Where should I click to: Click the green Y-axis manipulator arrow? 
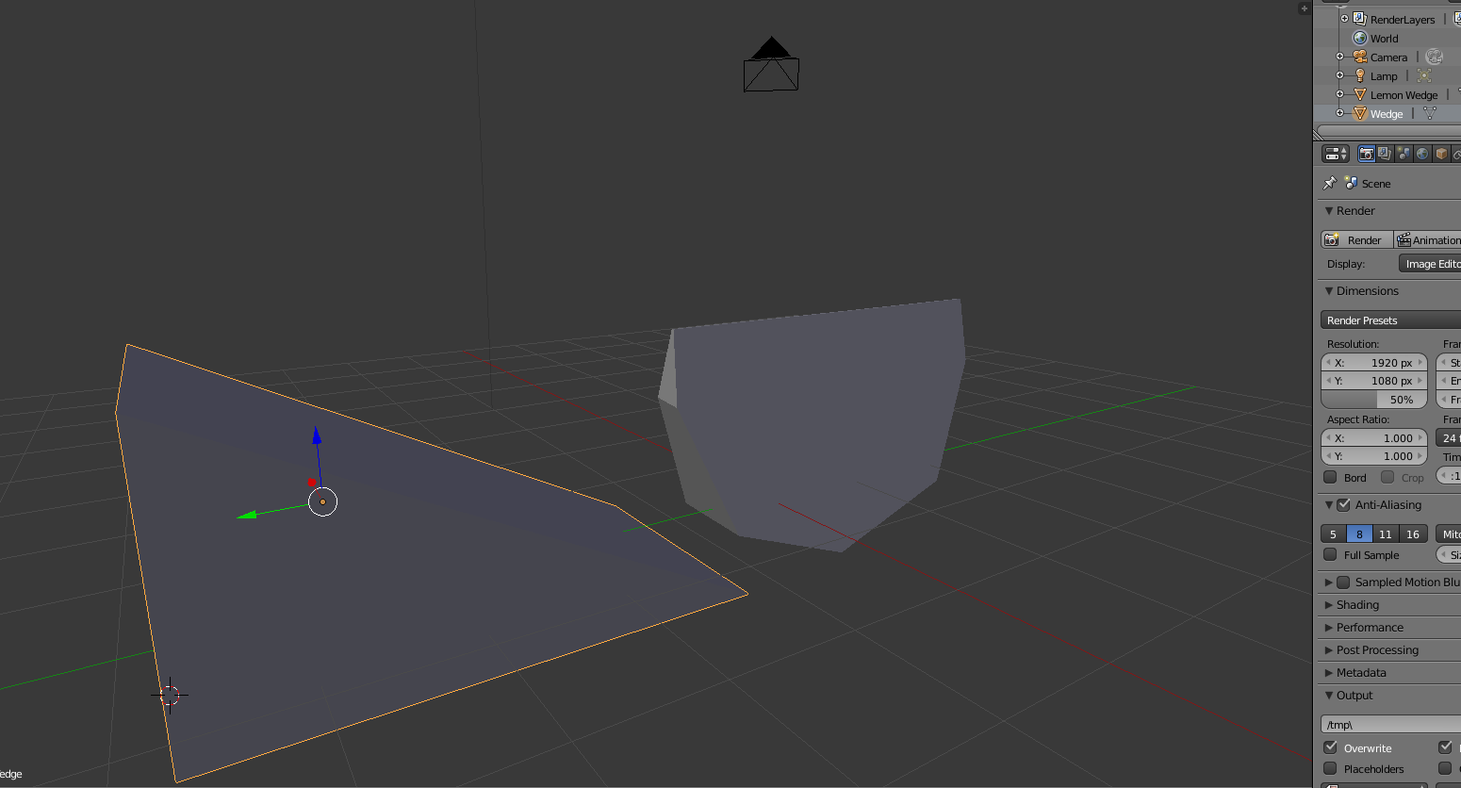coord(247,515)
